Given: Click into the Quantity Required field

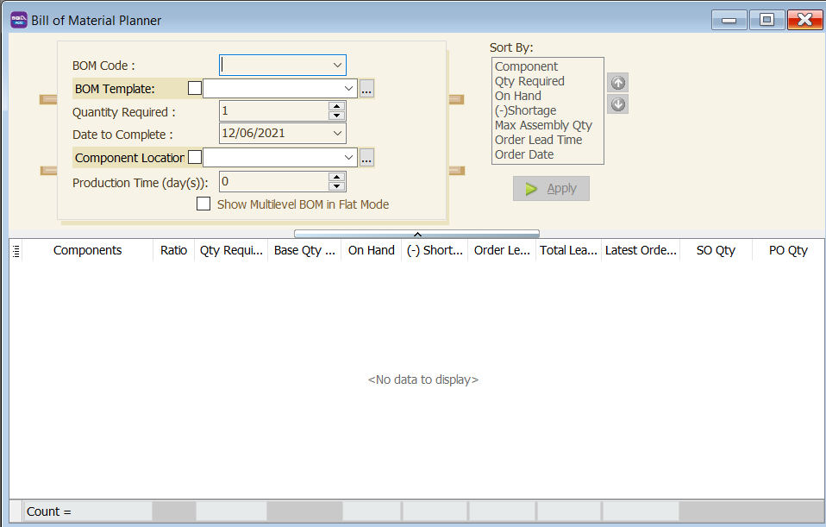Looking at the screenshot, I should coord(273,111).
